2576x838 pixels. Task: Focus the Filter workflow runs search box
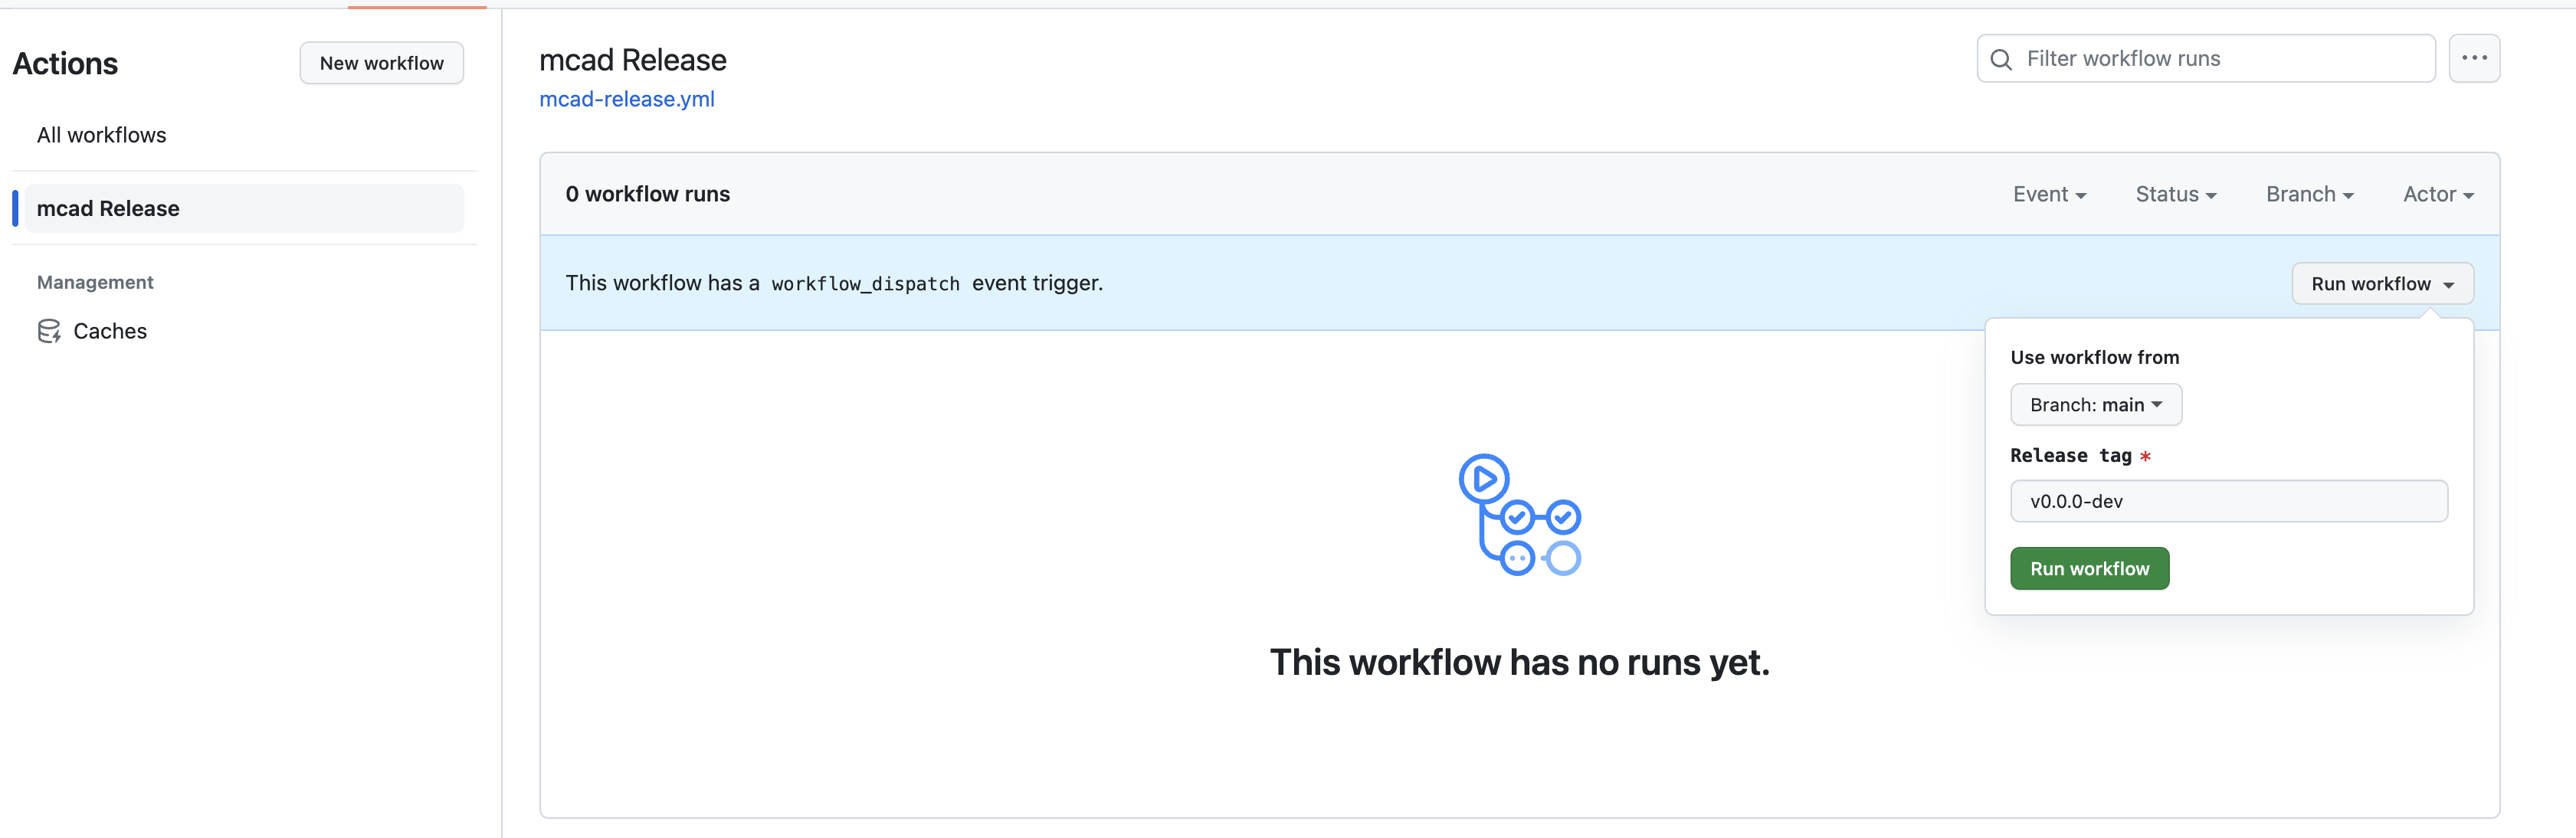click(2220, 59)
